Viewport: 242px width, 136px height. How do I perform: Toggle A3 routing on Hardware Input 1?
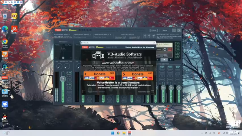pyautogui.click(x=69, y=80)
